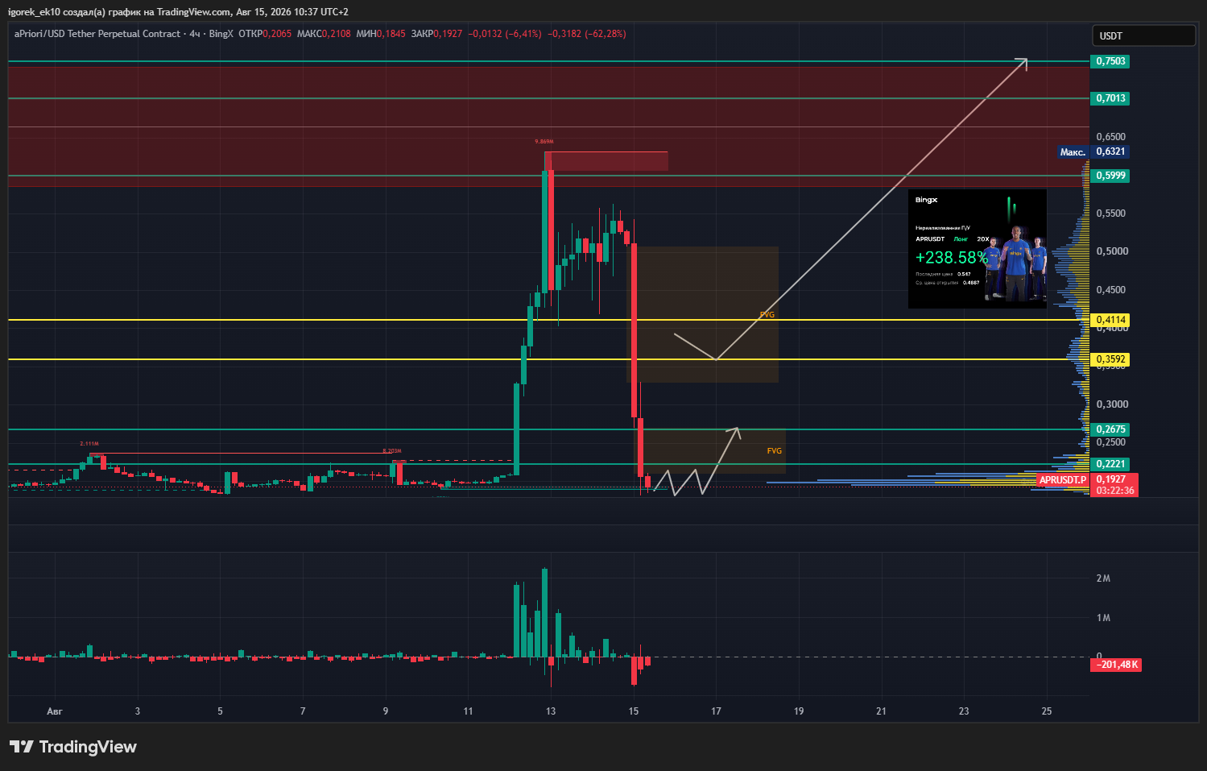Click date 19 on the time axis

[799, 711]
